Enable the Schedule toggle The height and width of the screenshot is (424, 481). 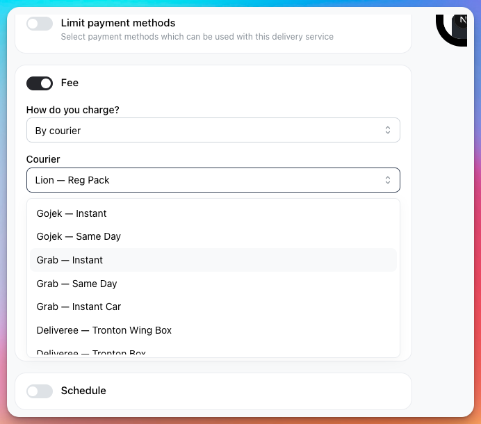(x=39, y=391)
